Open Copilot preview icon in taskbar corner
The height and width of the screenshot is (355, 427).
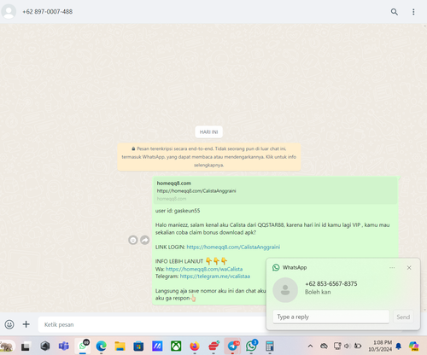click(x=413, y=346)
